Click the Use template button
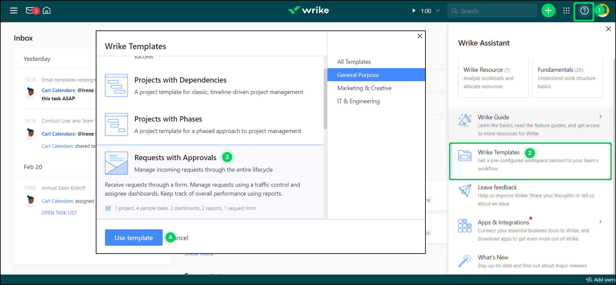Image resolution: width=616 pixels, height=285 pixels. tap(134, 238)
